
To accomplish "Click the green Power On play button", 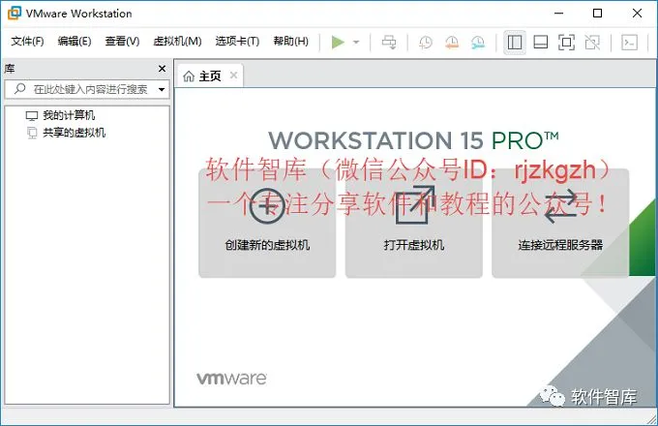I will tap(338, 42).
